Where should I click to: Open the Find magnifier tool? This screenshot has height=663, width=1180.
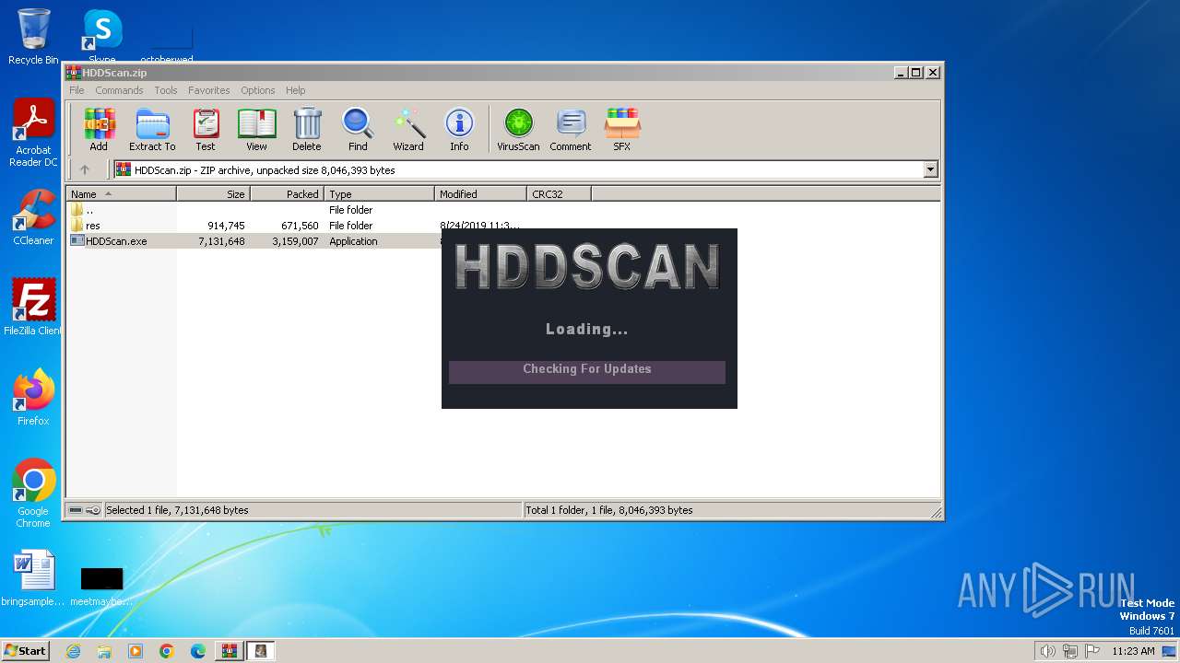pos(358,129)
